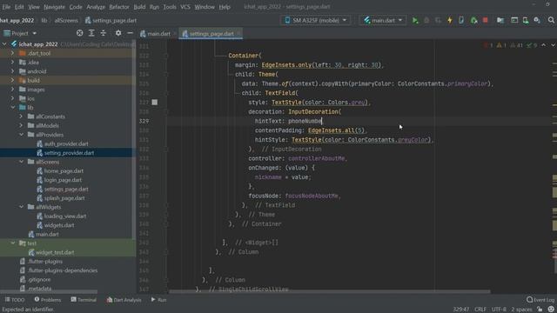Collapse all icon in Project panel
The image size is (557, 313).
pyautogui.click(x=103, y=33)
